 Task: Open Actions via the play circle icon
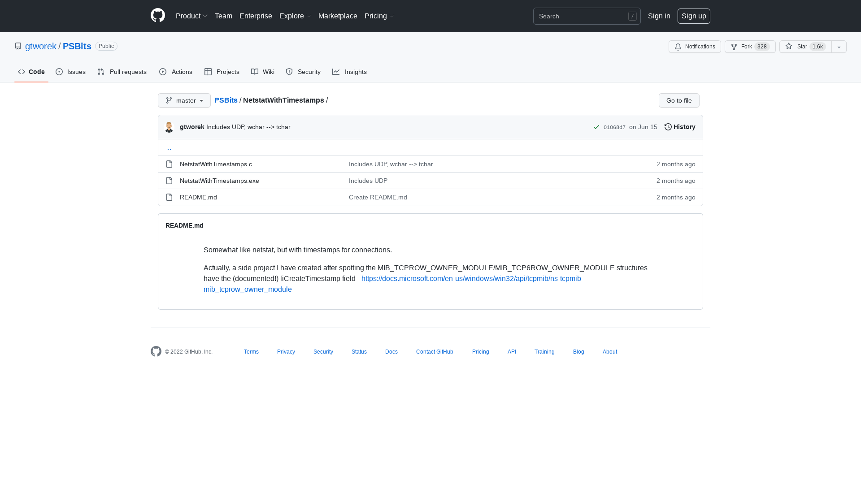tap(163, 72)
